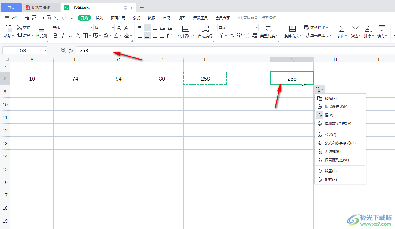This screenshot has height=229, width=395.
Task: Open the Insert (插入) ribbon tab
Action: click(x=99, y=18)
